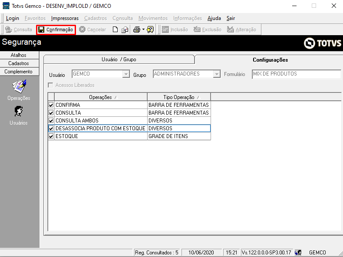Click the blank new document icon
This screenshot has height=257, width=343.
pos(115,30)
